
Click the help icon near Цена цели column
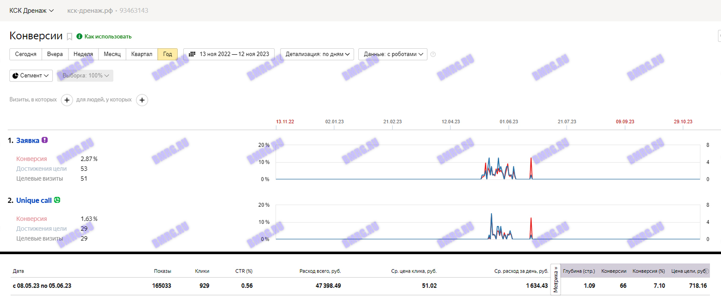click(706, 271)
